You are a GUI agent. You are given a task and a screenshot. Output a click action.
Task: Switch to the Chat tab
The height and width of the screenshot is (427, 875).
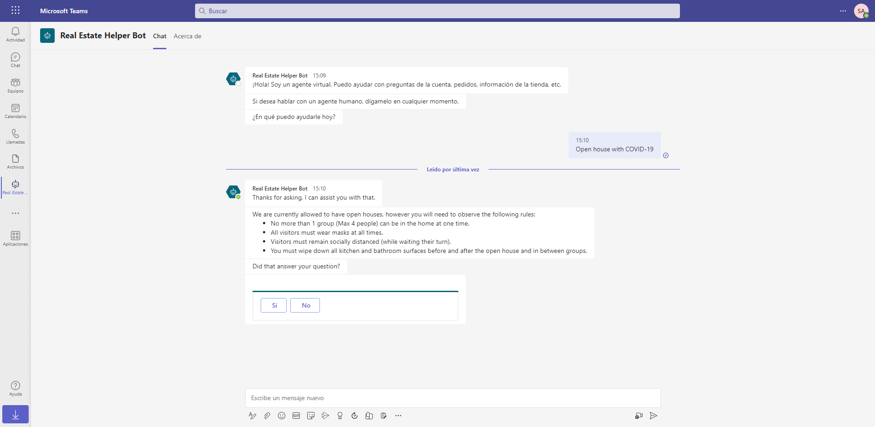160,36
